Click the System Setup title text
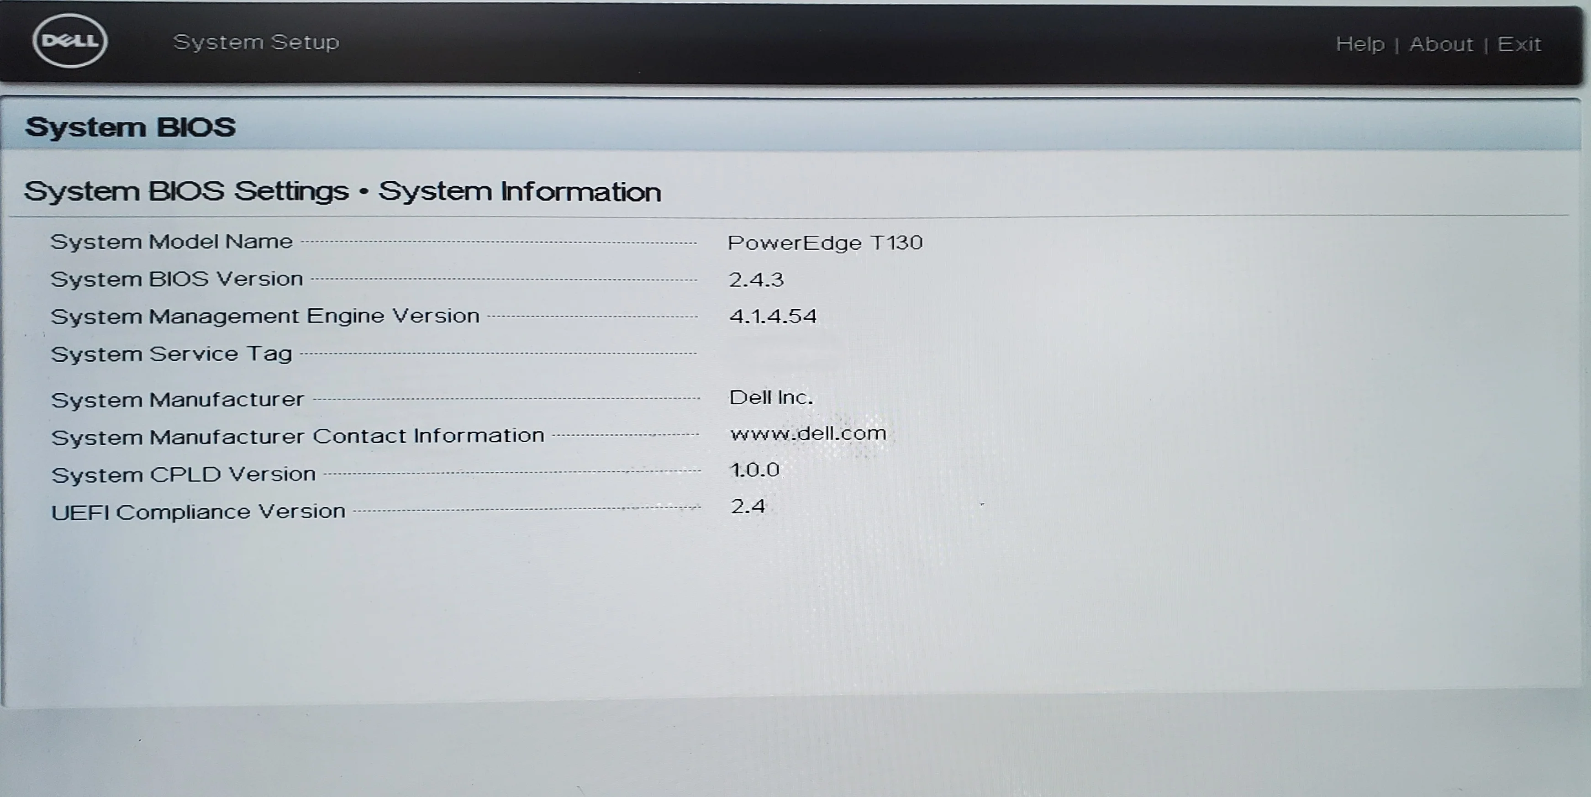This screenshot has width=1591, height=797. (x=256, y=42)
